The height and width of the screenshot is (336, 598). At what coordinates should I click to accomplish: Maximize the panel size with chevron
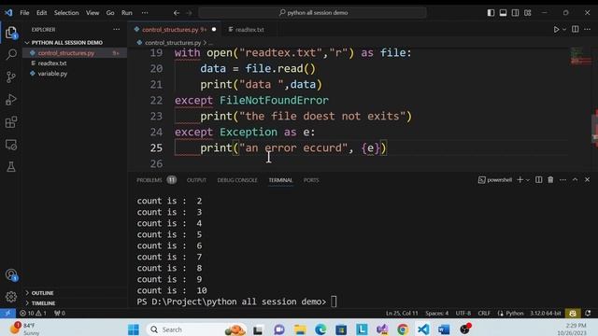576,179
